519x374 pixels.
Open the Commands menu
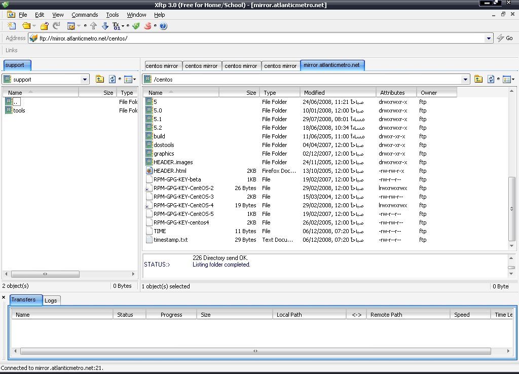[x=85, y=15]
